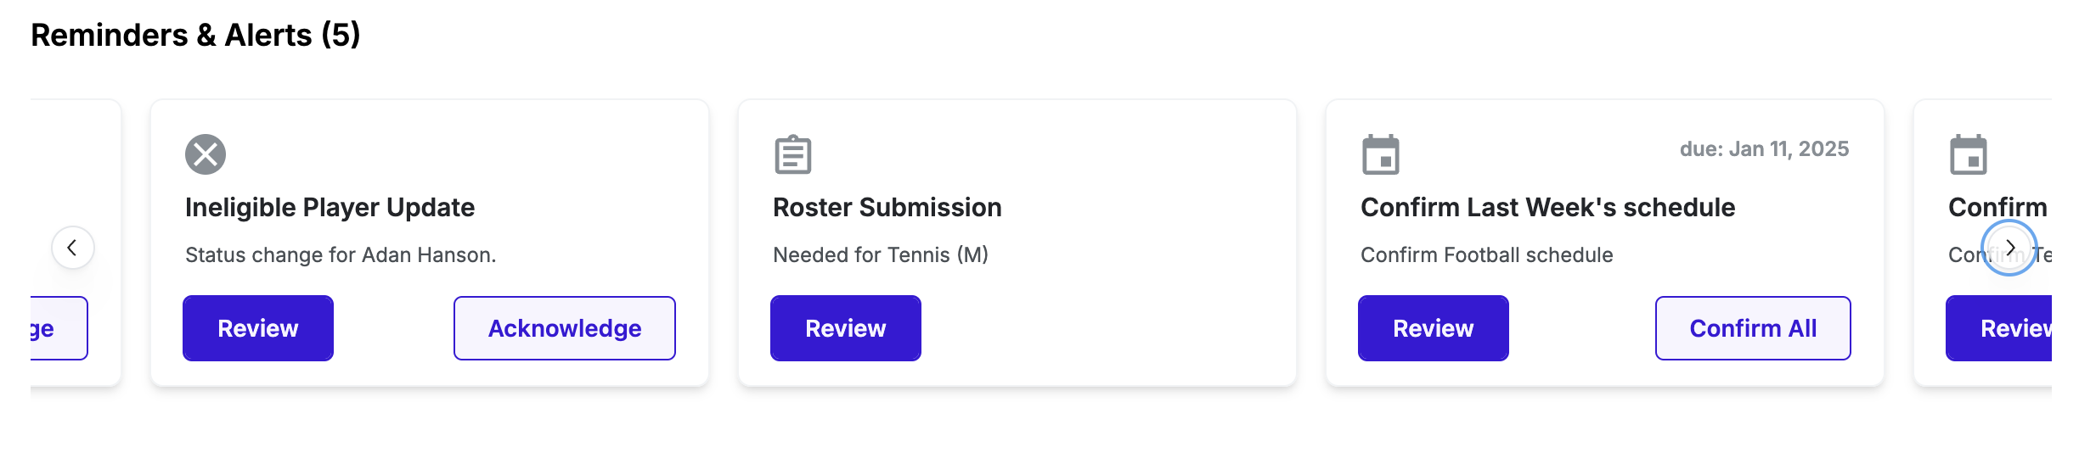The width and height of the screenshot is (2079, 458).
Task: Review the Confirm Last Week's schedule reminder
Action: (x=1434, y=328)
